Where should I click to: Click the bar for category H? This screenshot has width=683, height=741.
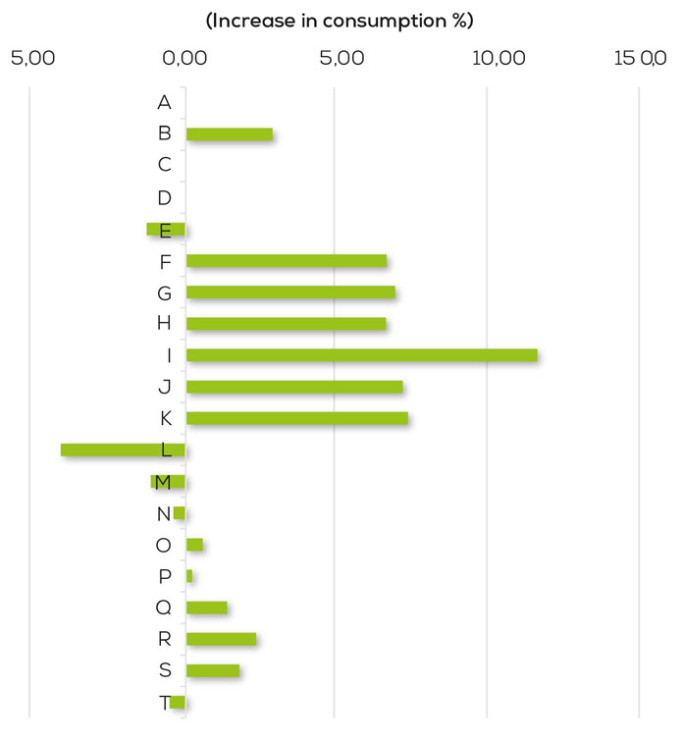tap(286, 323)
